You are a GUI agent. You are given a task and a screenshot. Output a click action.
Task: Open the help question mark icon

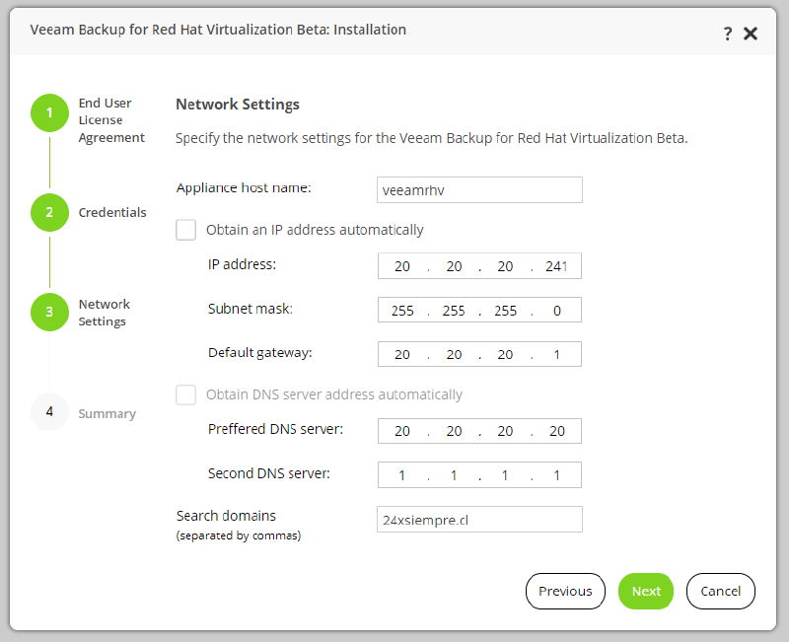[728, 34]
